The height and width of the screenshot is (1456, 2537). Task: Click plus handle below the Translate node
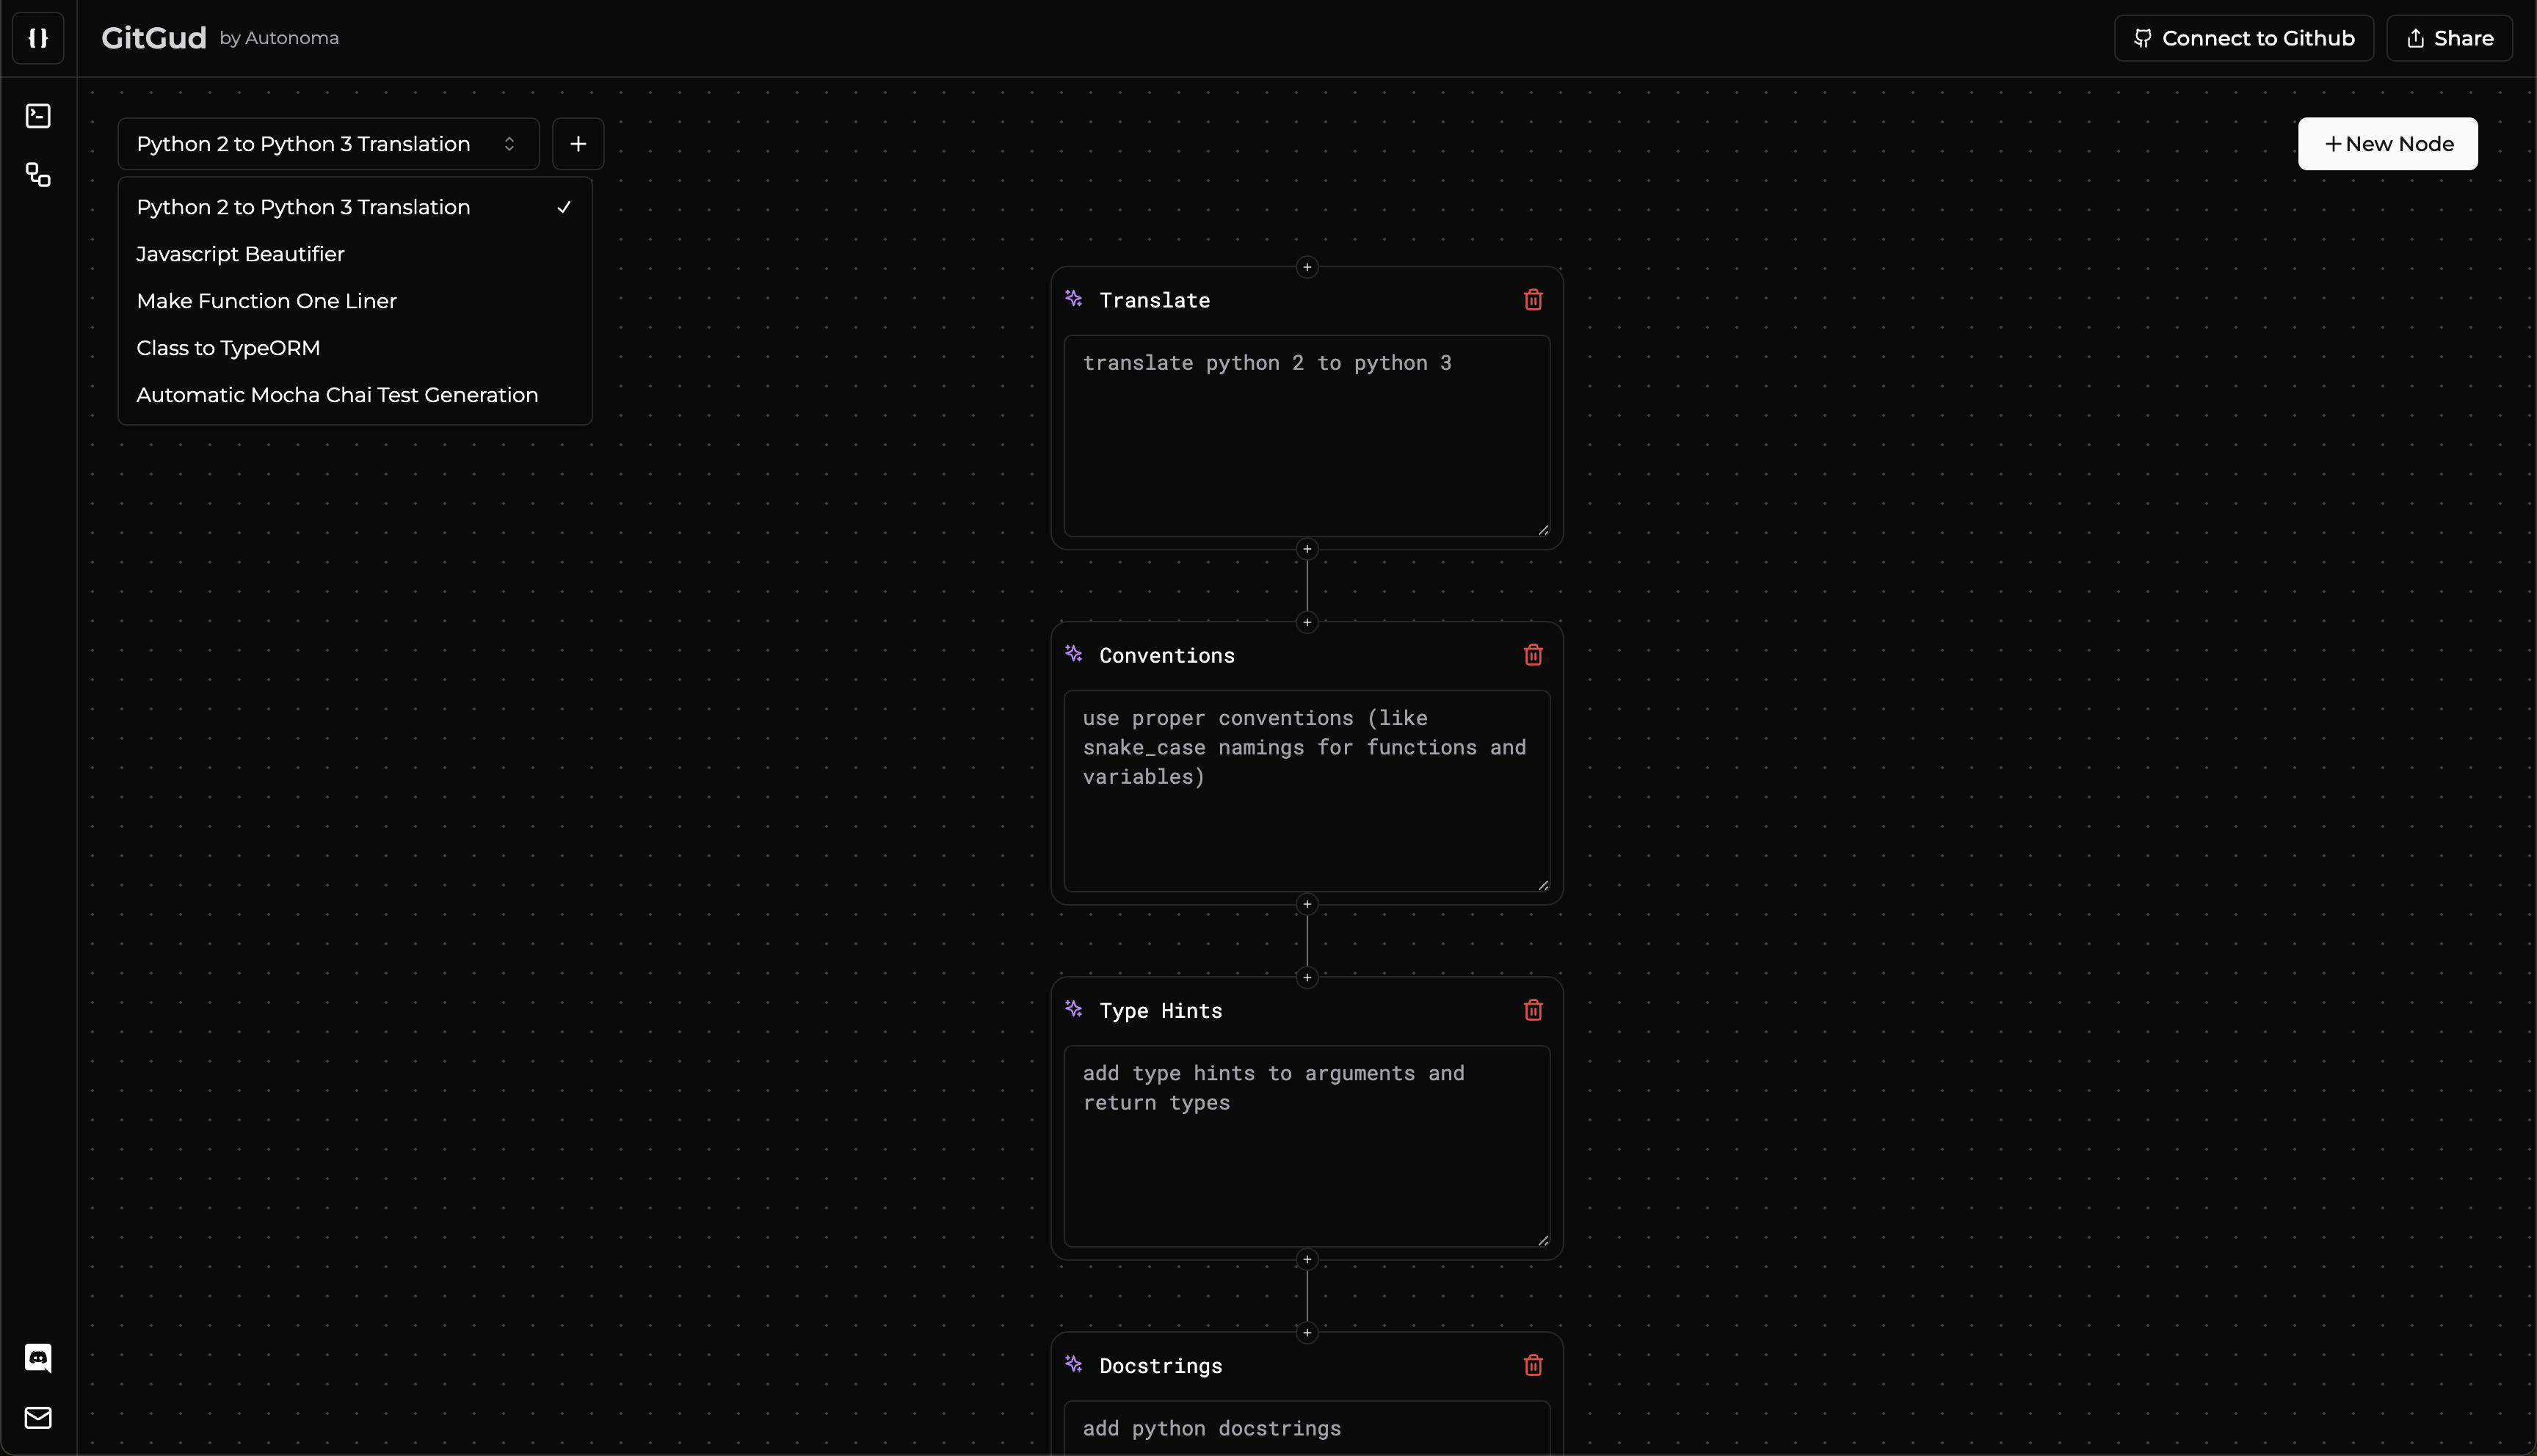click(x=1307, y=549)
